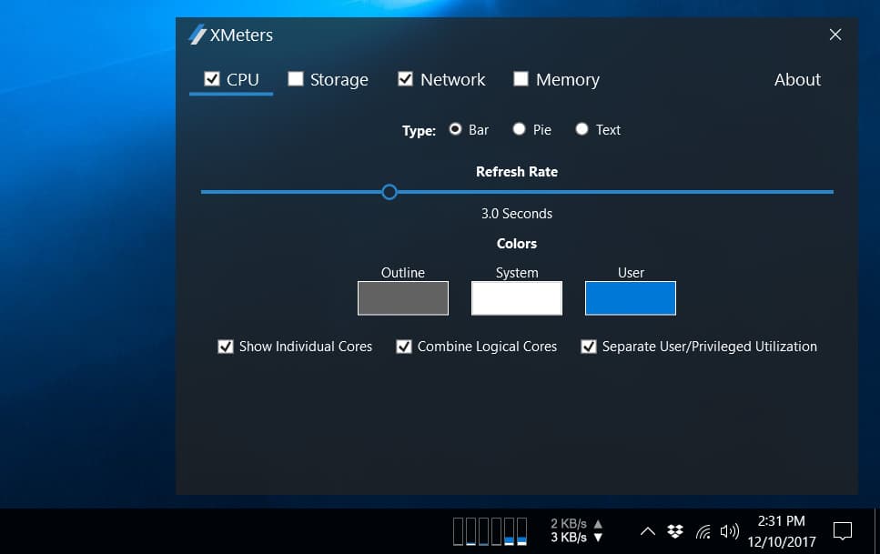Click the "3.0 Seconds" refresh value

516,213
